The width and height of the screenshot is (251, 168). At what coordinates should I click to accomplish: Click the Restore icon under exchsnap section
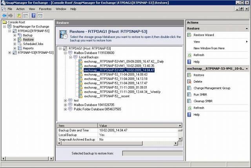189,75
